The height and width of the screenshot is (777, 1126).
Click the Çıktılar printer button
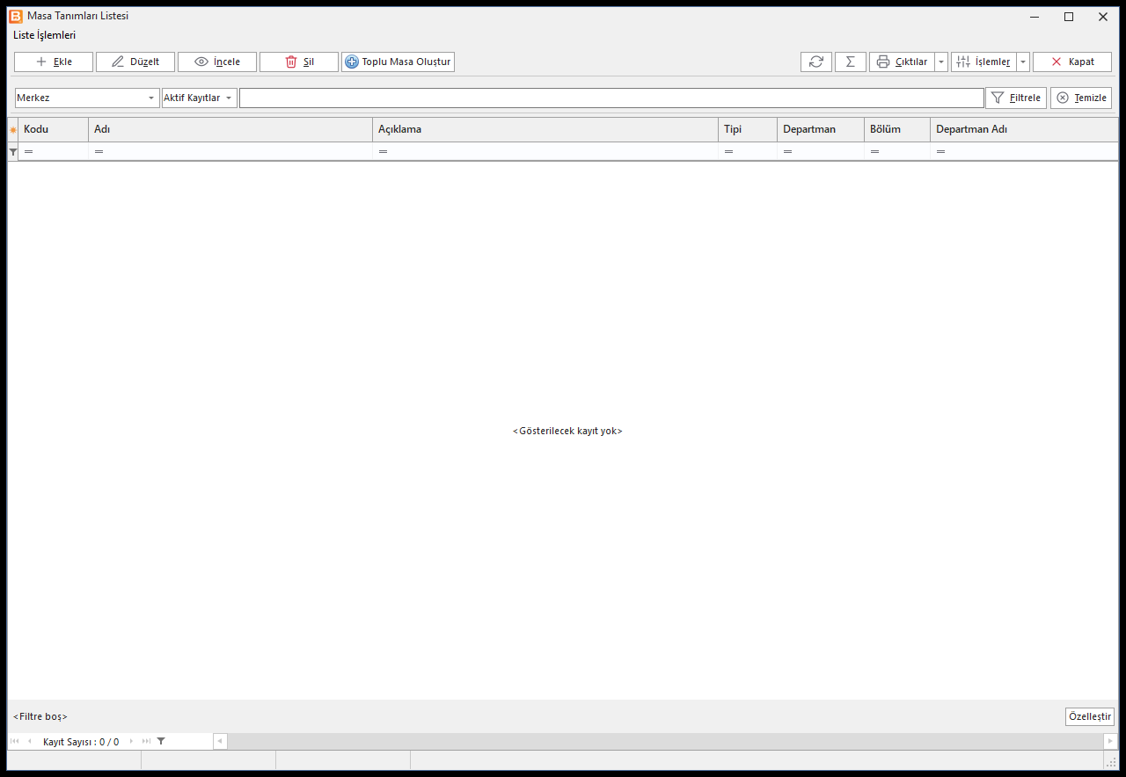tap(902, 62)
